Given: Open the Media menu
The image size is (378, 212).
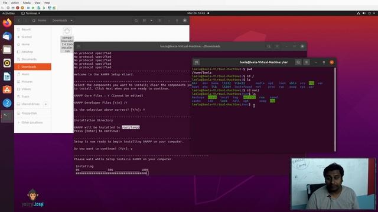Looking at the screenshot, I should pos(27,2).
